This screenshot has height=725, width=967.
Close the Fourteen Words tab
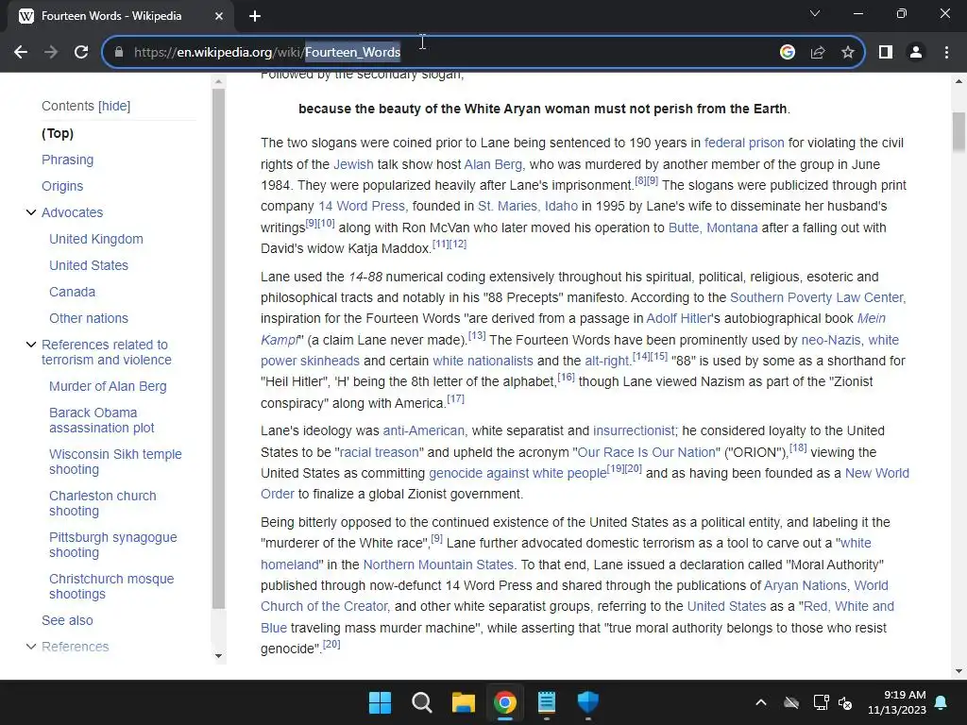(x=218, y=16)
